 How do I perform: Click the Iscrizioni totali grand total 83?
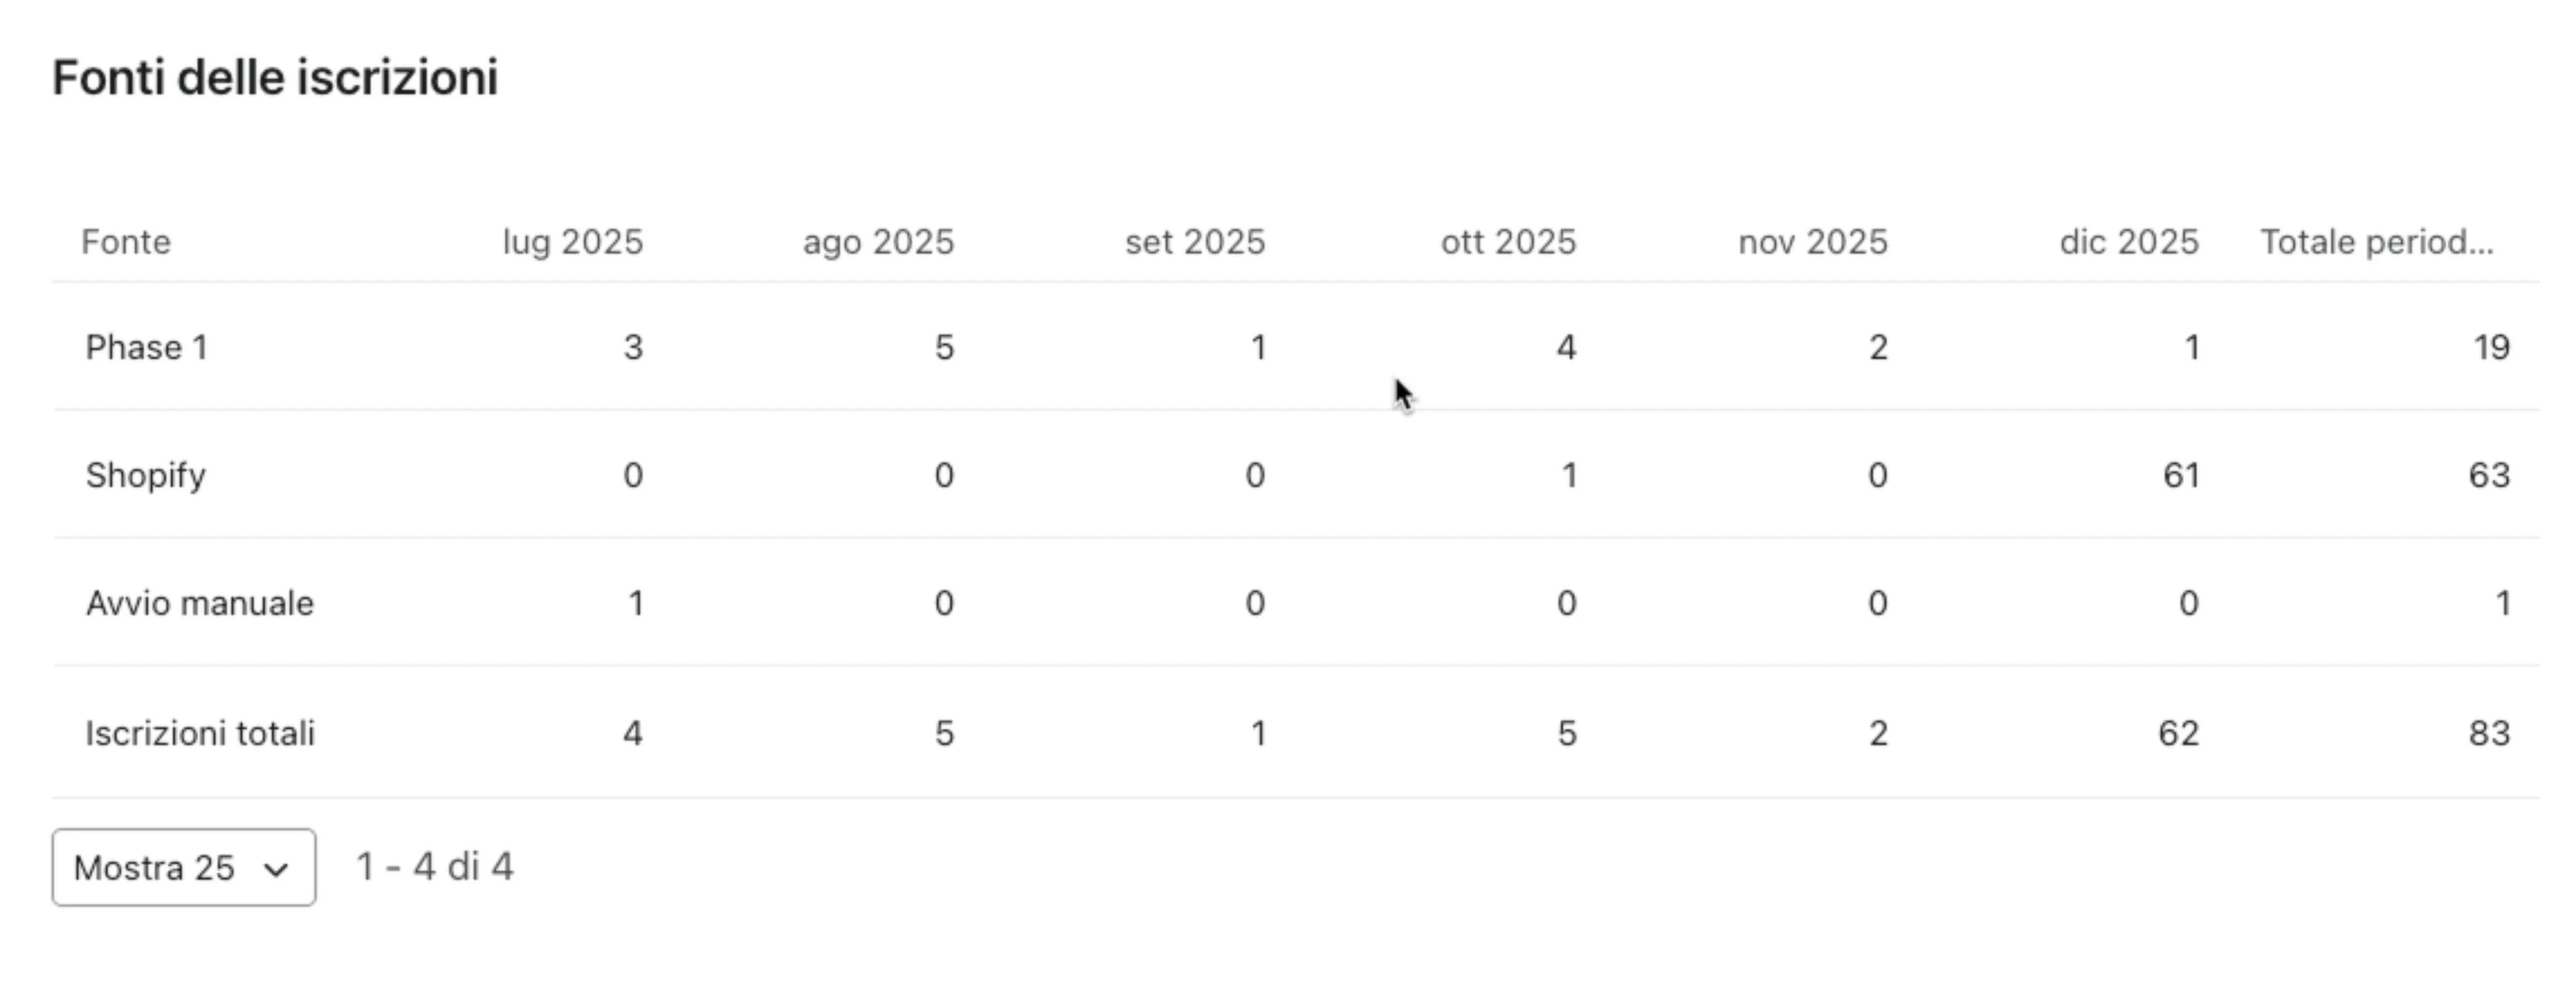pyautogui.click(x=2491, y=732)
